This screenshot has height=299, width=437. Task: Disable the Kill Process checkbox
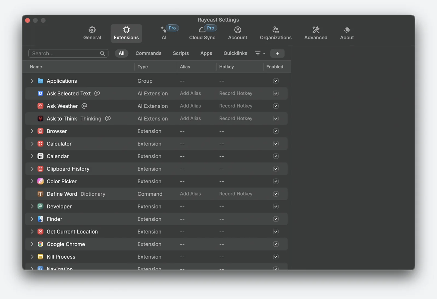coord(276,256)
